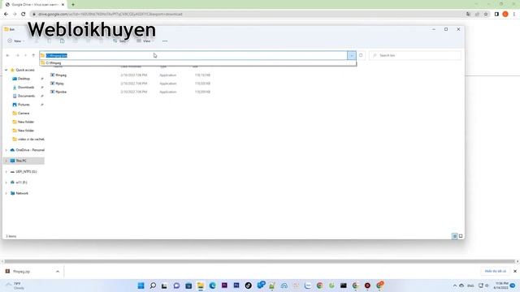
Task: Click the show all downloads button
Action: click(495, 271)
